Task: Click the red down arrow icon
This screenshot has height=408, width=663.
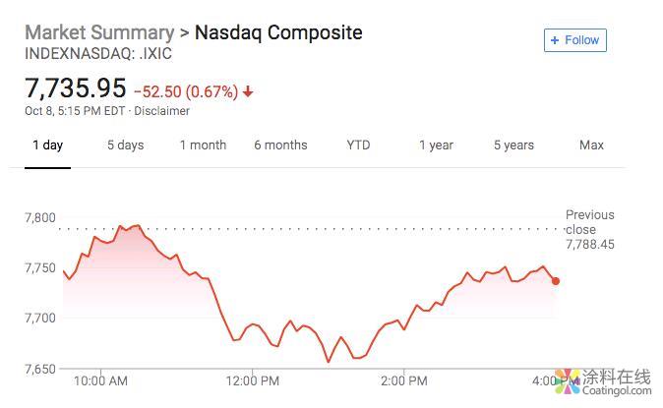Action: pos(248,92)
